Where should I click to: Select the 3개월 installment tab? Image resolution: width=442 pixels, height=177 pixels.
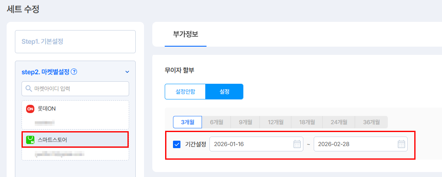pos(187,122)
